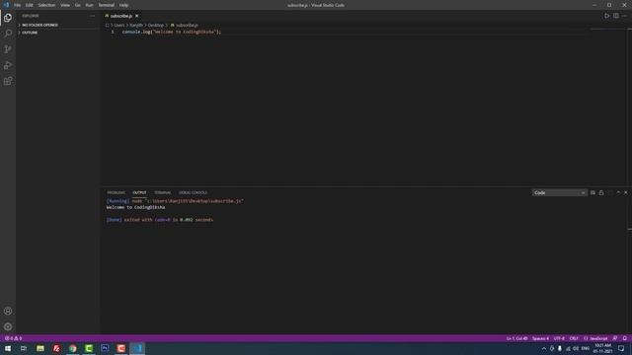Click the Users breadcrumb segment

click(119, 25)
